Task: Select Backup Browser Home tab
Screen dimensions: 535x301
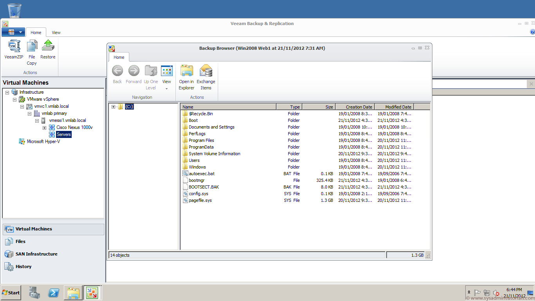Action: coord(119,57)
